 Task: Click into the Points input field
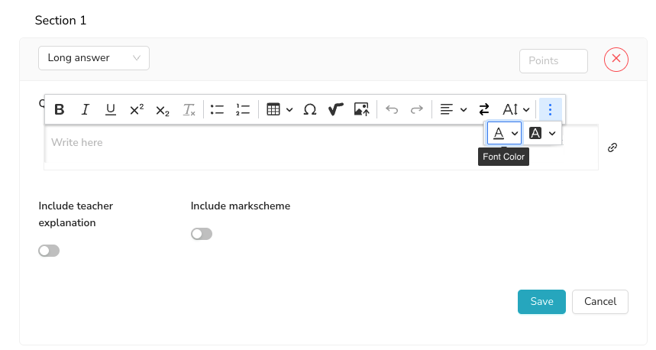pos(553,61)
